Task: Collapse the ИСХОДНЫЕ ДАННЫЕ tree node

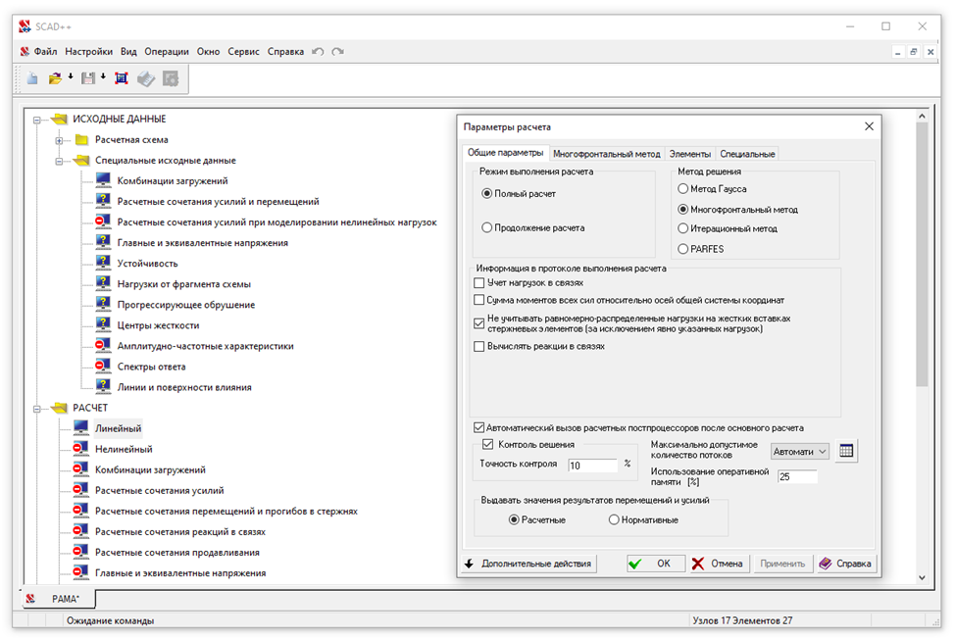Action: click(x=37, y=120)
